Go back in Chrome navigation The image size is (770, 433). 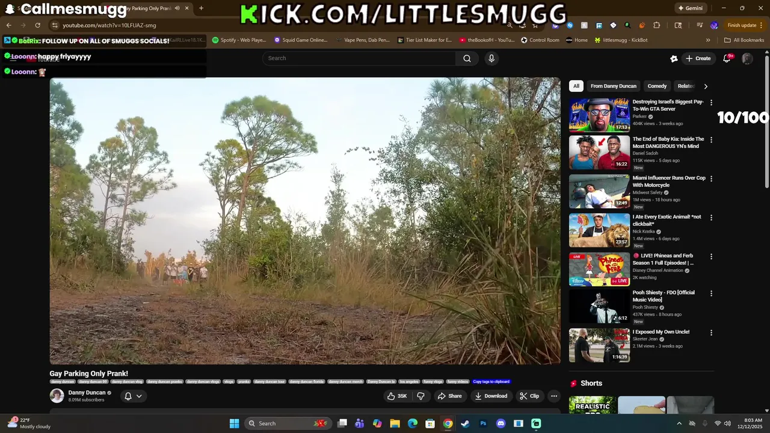(9, 25)
